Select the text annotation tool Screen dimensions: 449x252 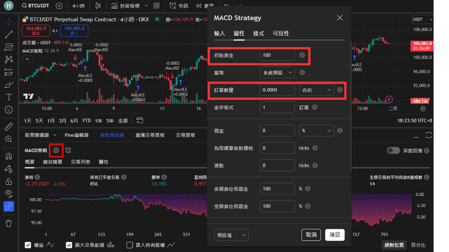(x=9, y=97)
